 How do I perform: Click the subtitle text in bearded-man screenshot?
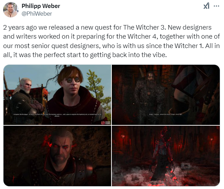coord(166,115)
